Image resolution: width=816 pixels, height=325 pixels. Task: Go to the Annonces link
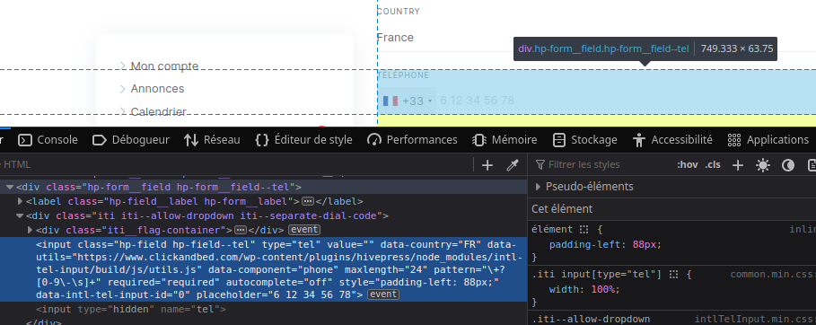coord(157,89)
